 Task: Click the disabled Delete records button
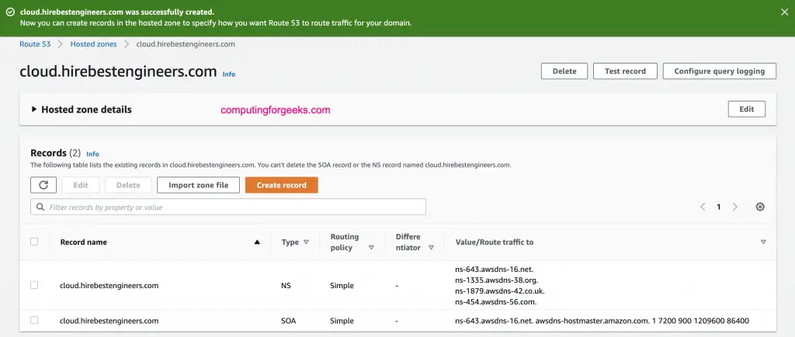coord(128,185)
